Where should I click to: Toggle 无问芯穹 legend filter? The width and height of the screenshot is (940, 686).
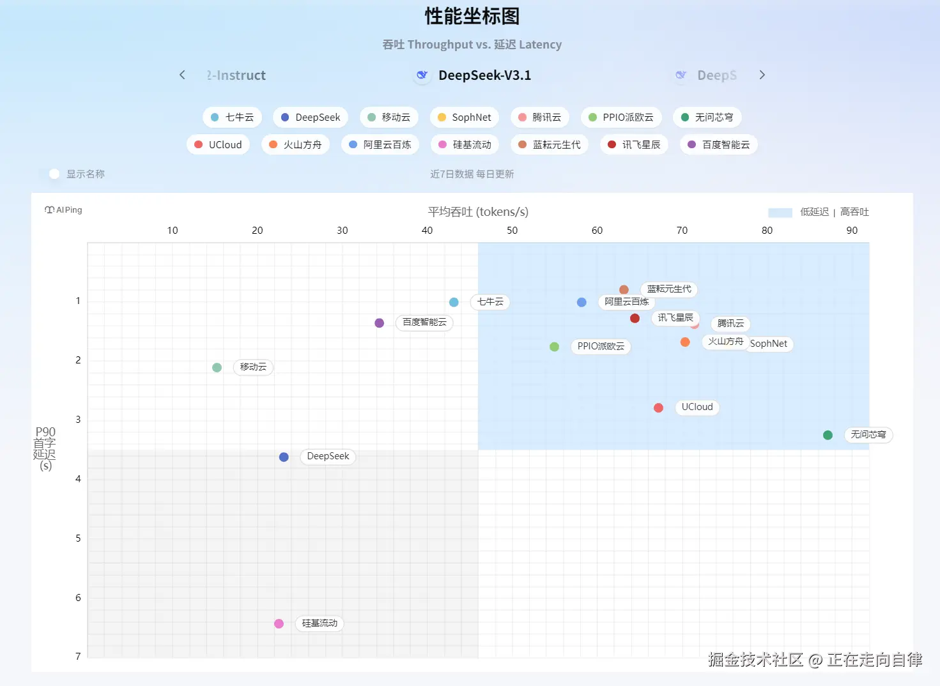click(707, 118)
